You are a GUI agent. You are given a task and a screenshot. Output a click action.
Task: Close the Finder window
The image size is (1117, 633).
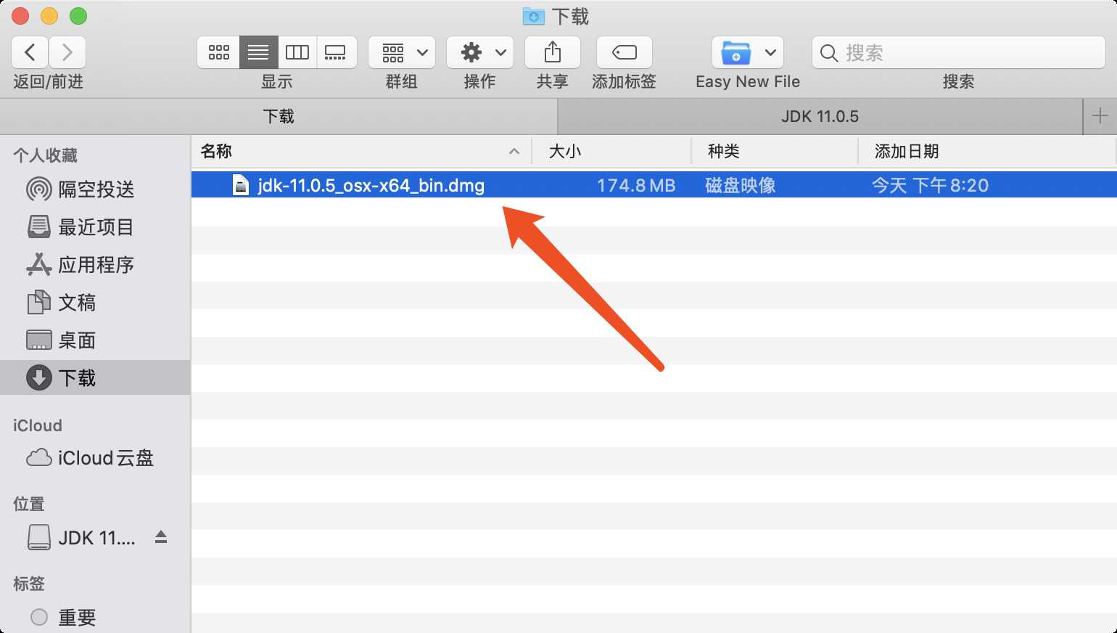[20, 16]
